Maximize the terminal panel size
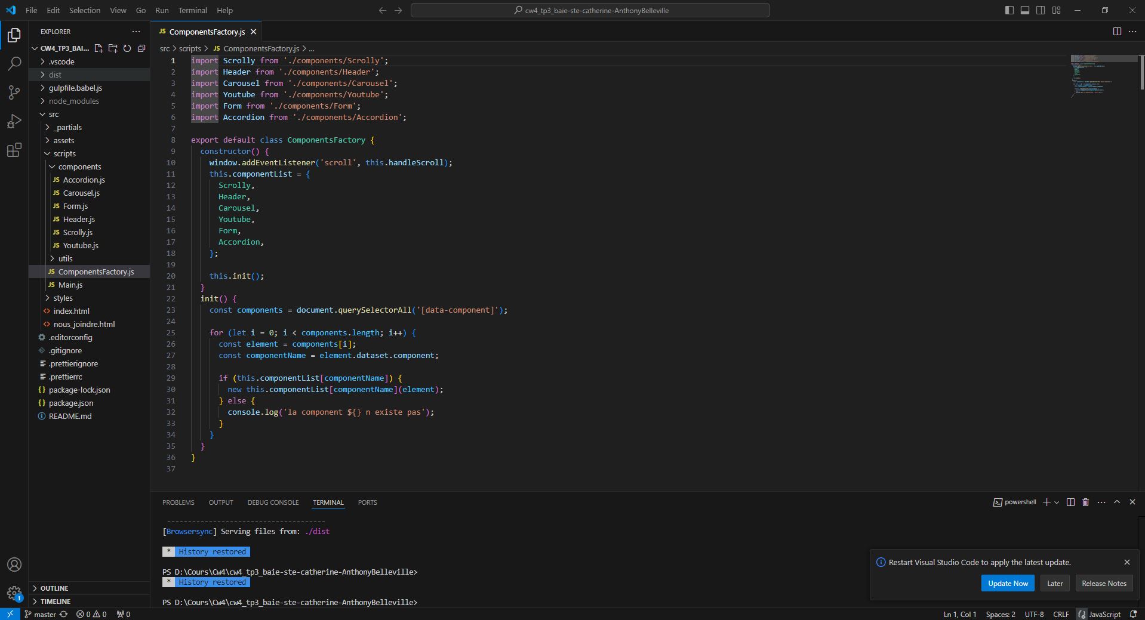The height and width of the screenshot is (620, 1145). click(1117, 502)
